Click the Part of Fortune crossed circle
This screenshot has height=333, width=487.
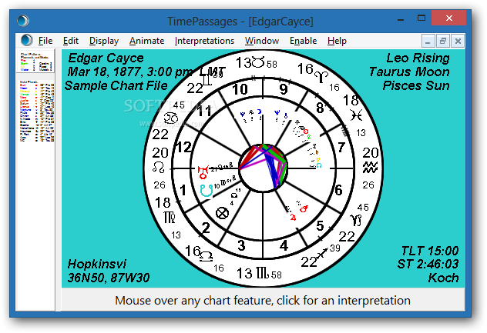[222, 213]
